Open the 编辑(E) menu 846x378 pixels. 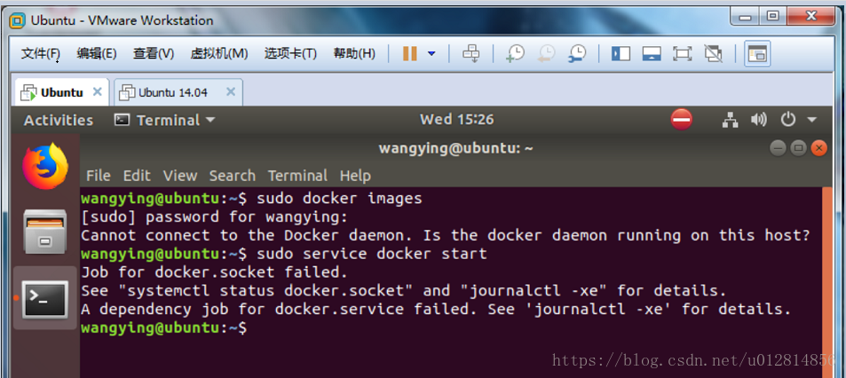97,53
